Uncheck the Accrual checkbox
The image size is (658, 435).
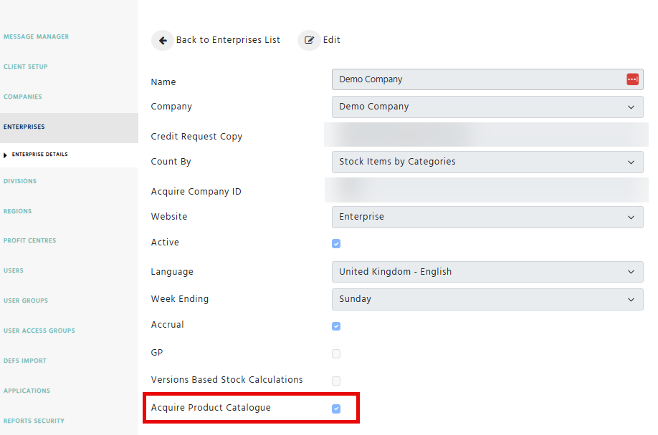click(x=336, y=326)
